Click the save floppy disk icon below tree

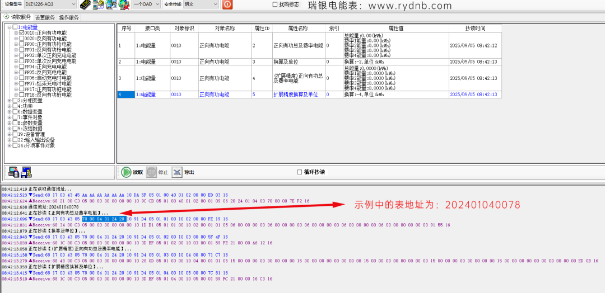point(26,172)
